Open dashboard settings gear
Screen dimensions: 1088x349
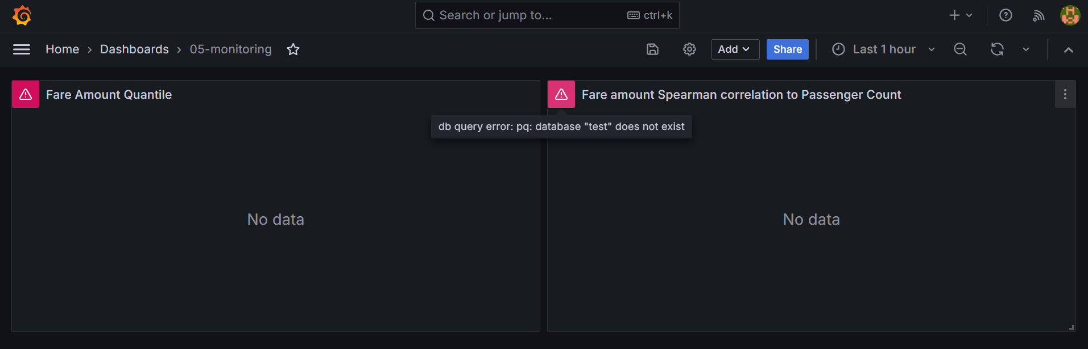click(689, 49)
